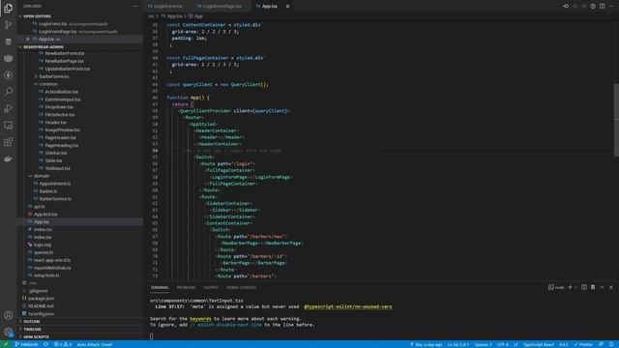This screenshot has height=348, width=619.
Task: Click the typescript-eslint/no-unused-vars link in terminal
Action: [x=348, y=306]
